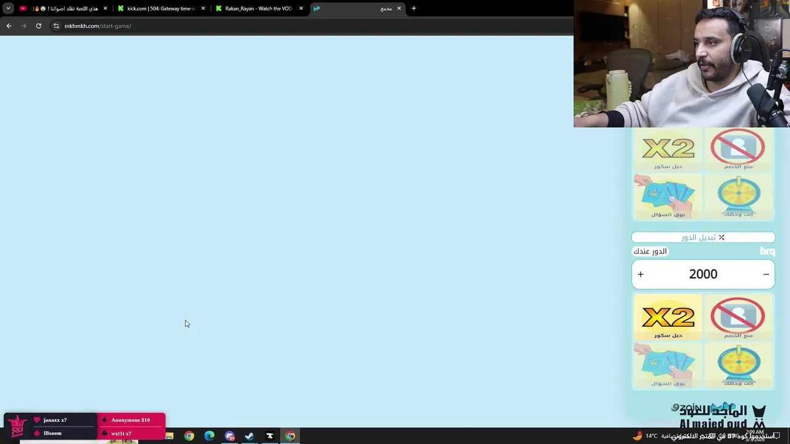
Task: Click the 2000 score value
Action: point(703,274)
